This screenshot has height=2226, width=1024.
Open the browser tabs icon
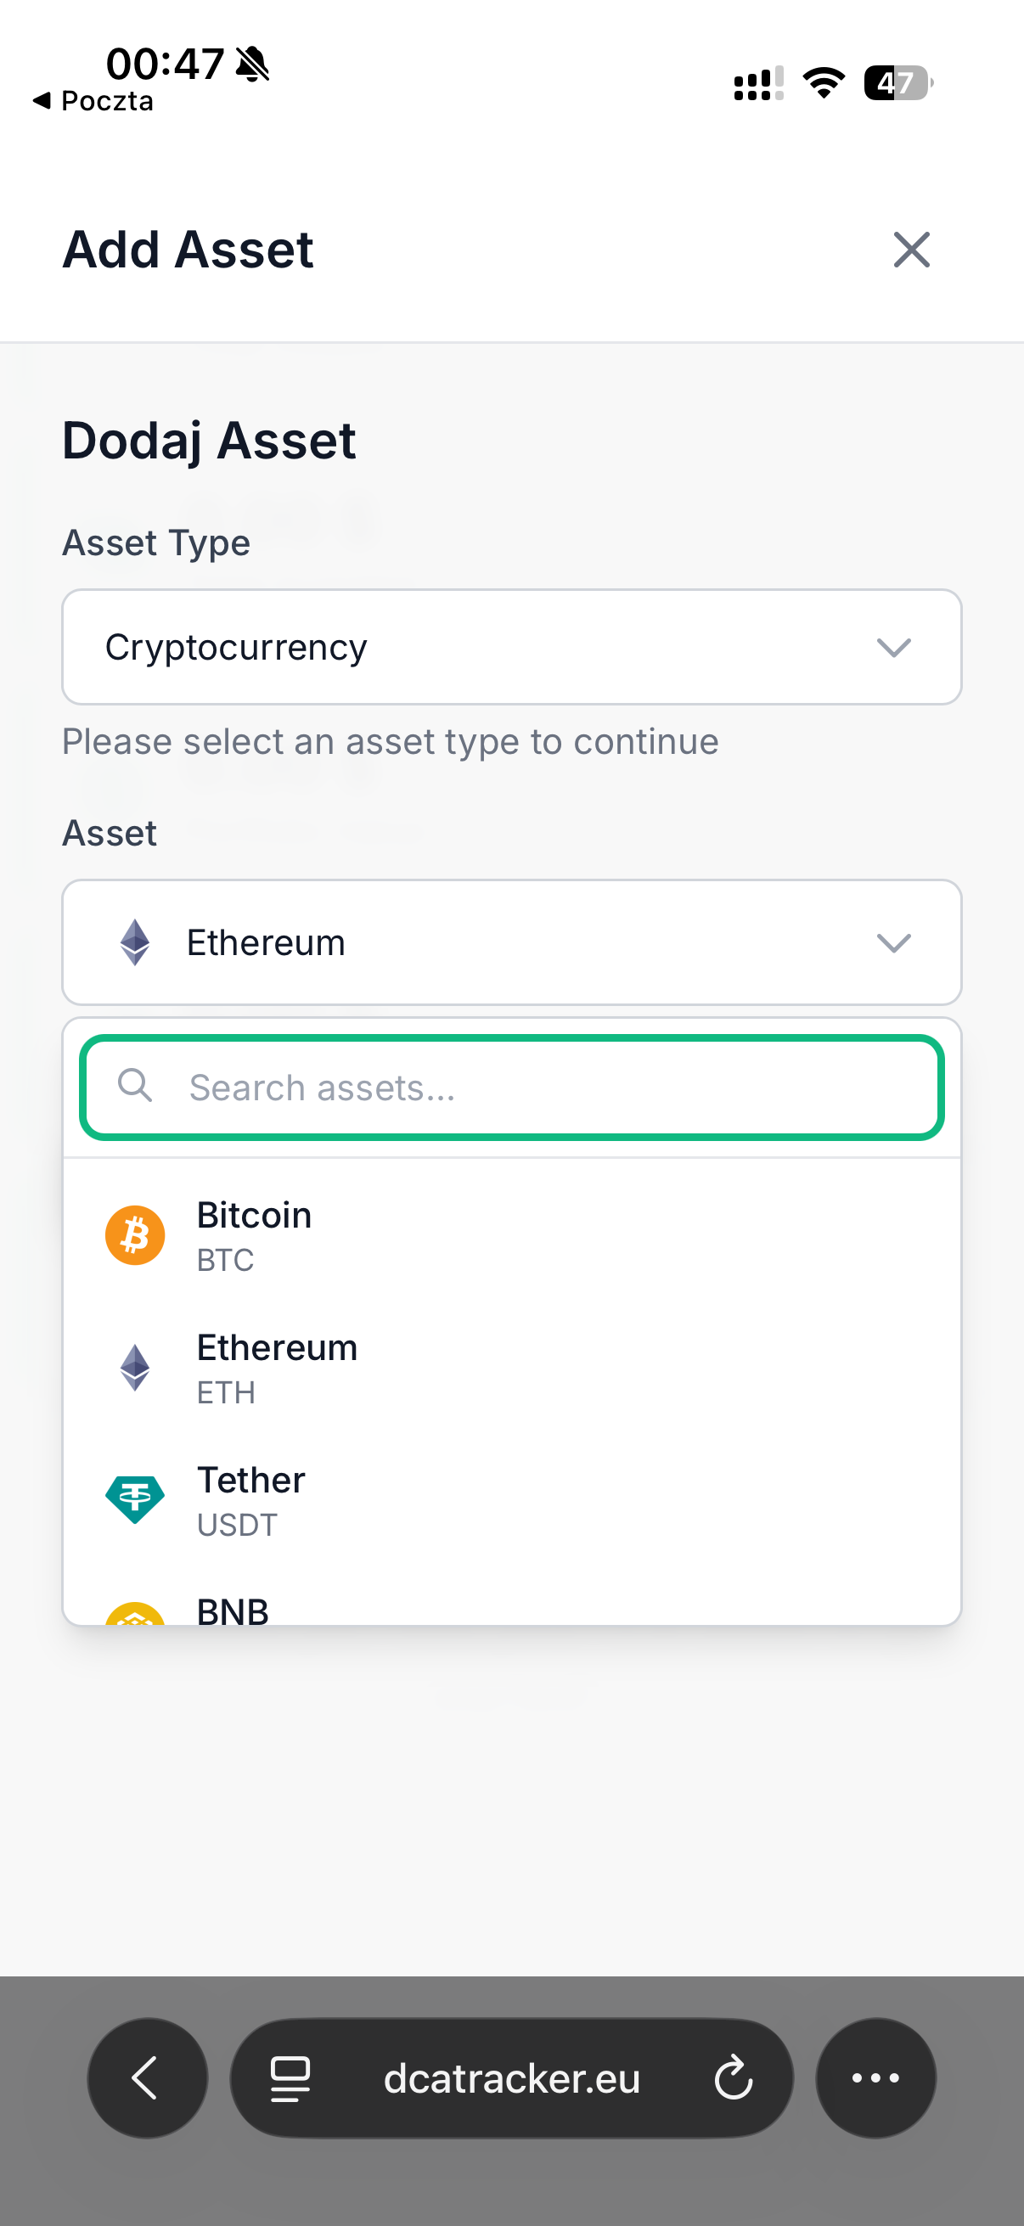coord(290,2077)
